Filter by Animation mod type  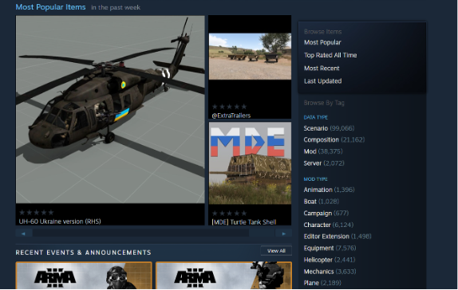(x=330, y=190)
